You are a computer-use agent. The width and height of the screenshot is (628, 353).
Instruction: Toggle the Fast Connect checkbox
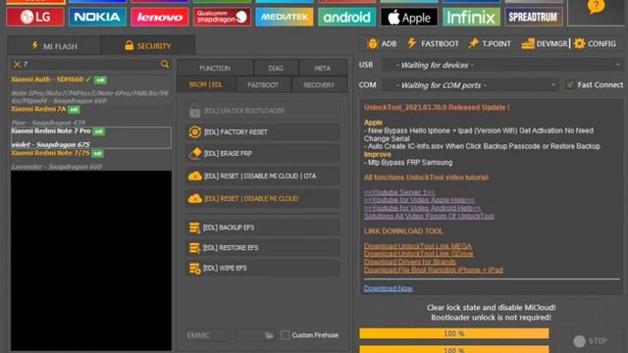(x=570, y=84)
